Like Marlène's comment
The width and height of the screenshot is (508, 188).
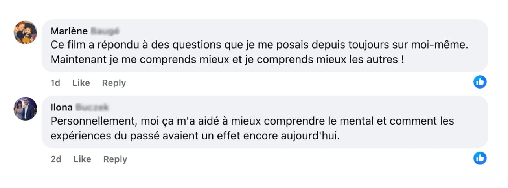coord(81,83)
